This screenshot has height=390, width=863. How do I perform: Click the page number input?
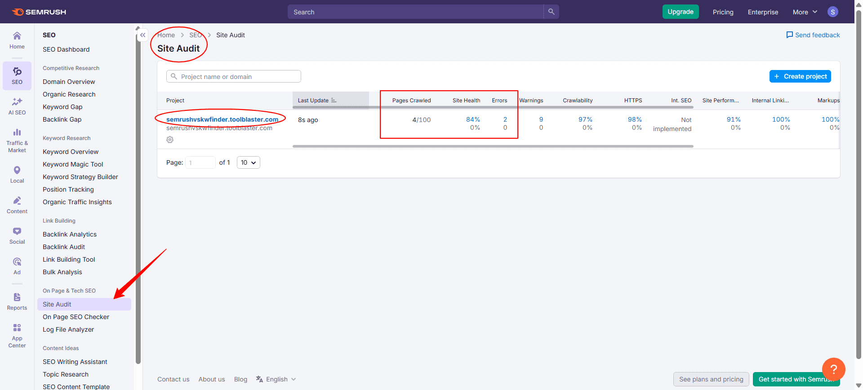point(200,162)
